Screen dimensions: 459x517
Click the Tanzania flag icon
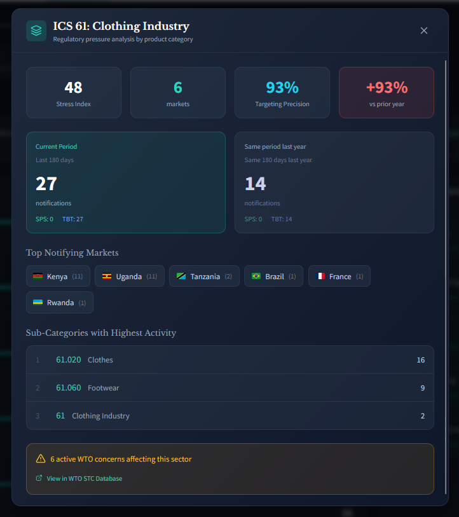tap(181, 277)
